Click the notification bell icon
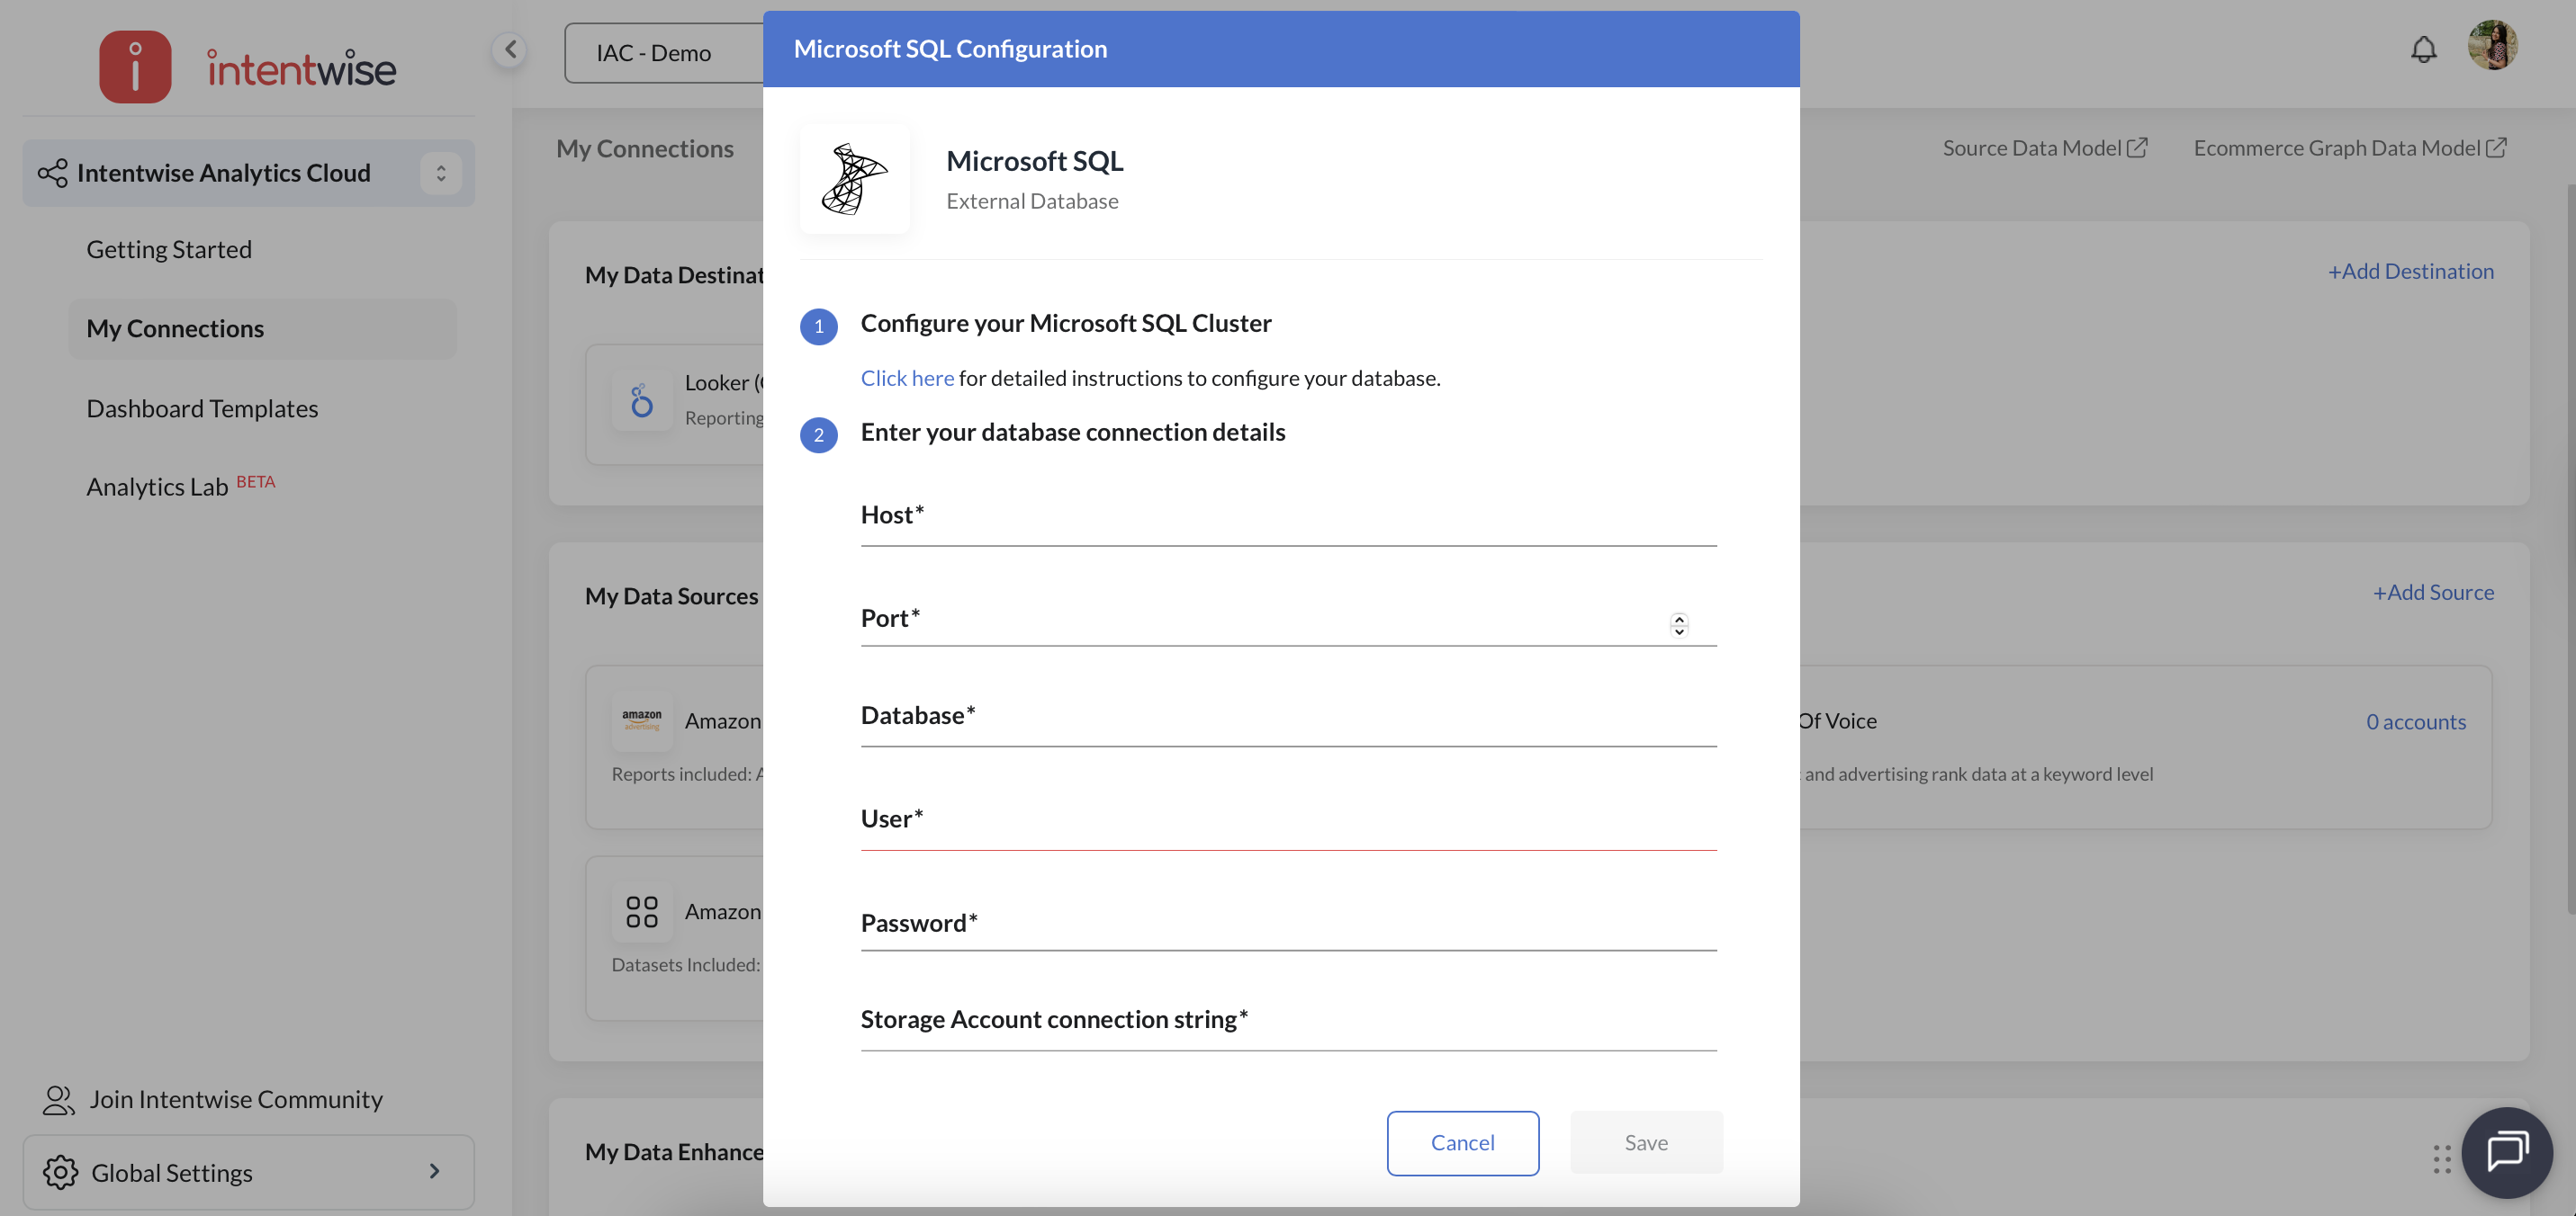This screenshot has height=1216, width=2576. (2423, 49)
